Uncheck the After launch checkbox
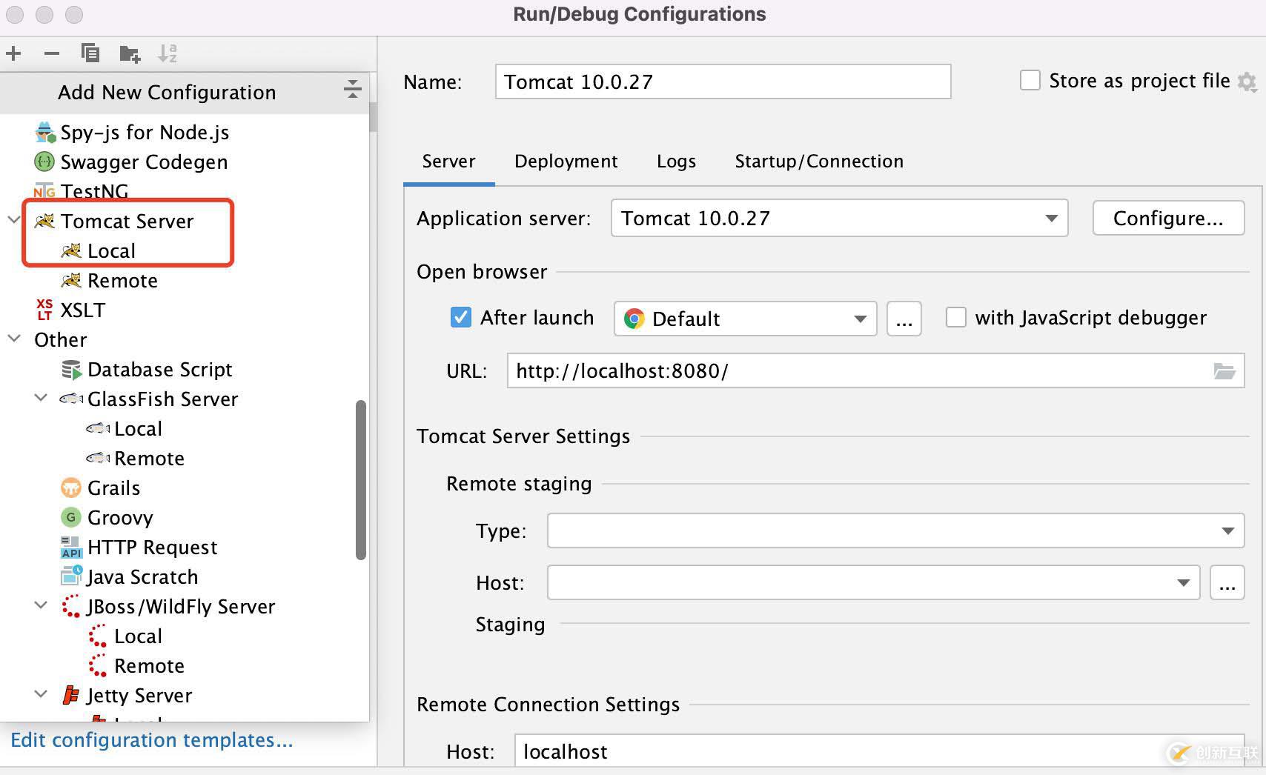1266x775 pixels. point(461,317)
